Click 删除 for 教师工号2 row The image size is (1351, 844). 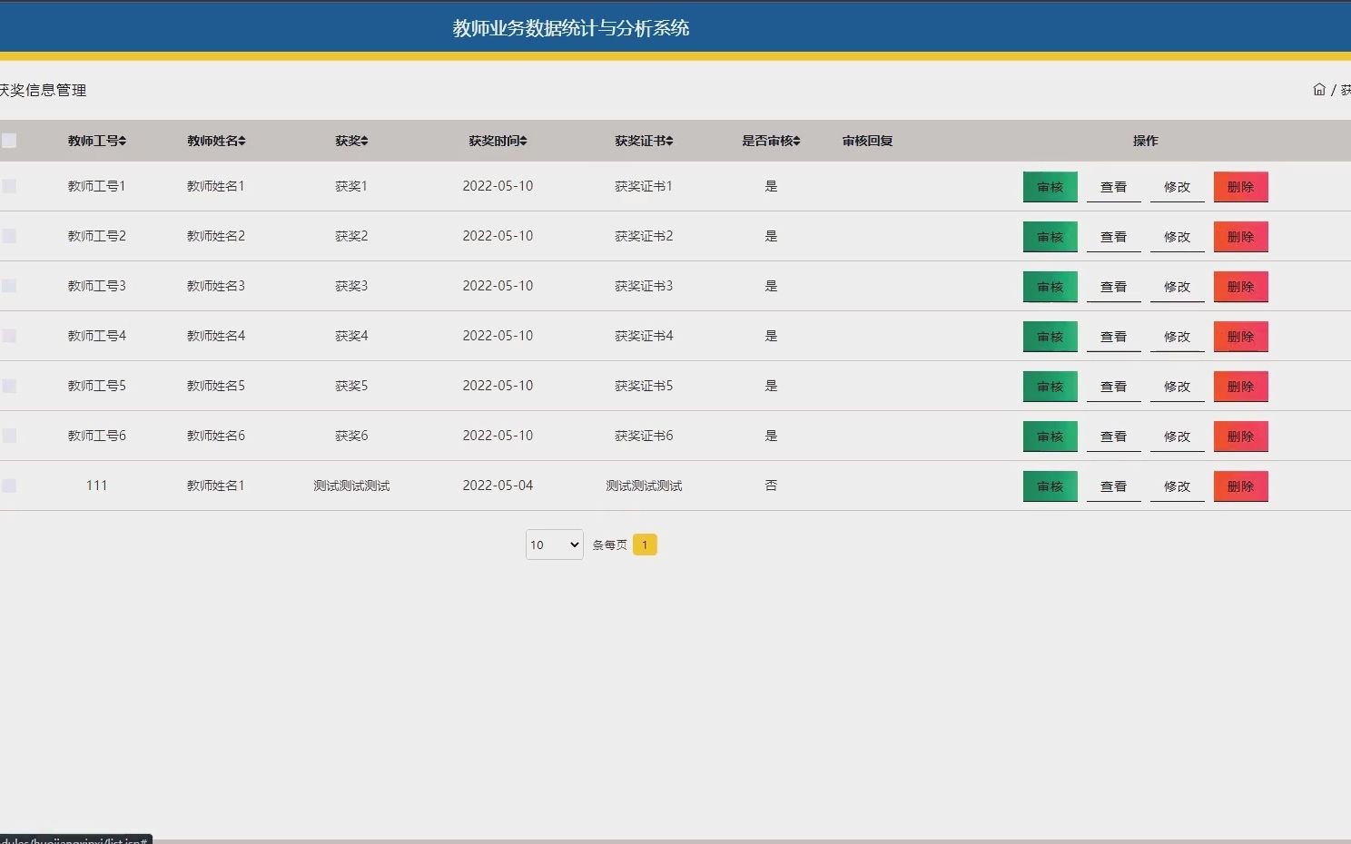pos(1241,237)
